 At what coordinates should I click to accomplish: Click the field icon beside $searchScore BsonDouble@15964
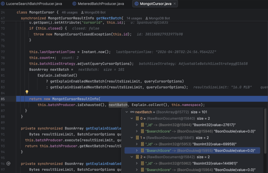[x=142, y=170]
